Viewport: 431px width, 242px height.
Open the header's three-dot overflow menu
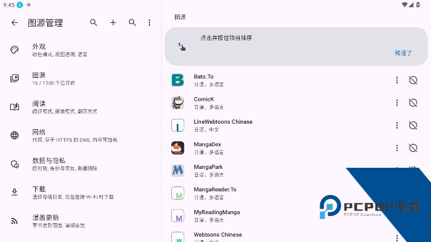[150, 23]
